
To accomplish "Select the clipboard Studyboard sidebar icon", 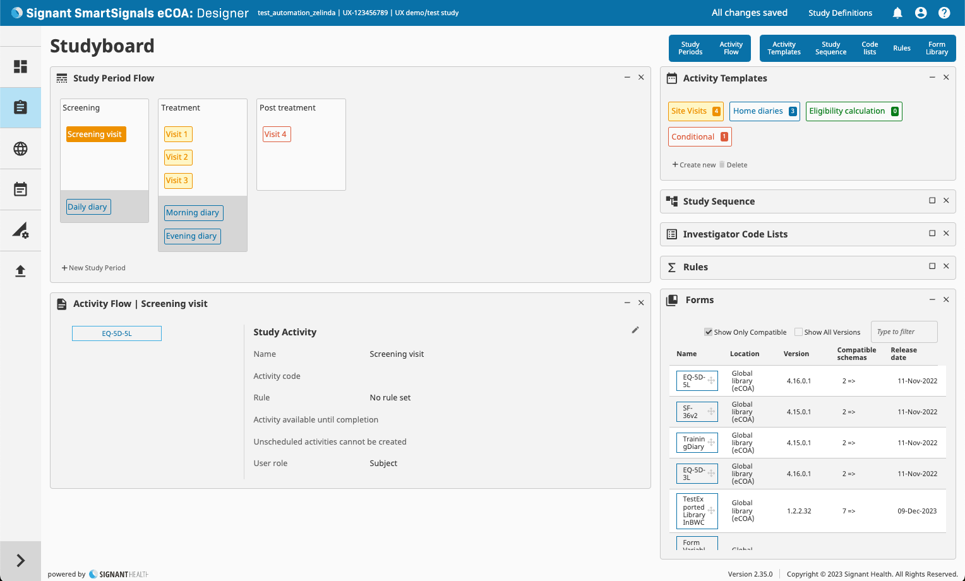I will pyautogui.click(x=20, y=107).
